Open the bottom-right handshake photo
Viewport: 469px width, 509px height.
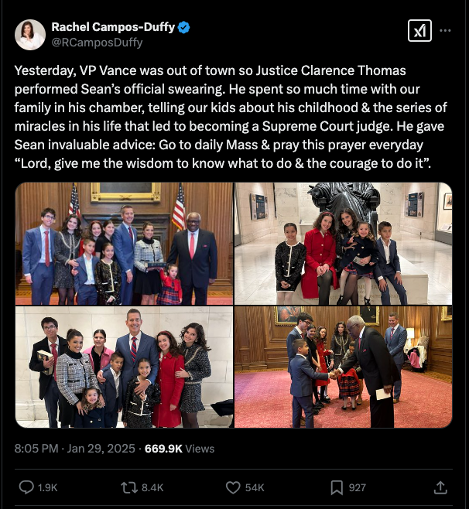(x=344, y=367)
